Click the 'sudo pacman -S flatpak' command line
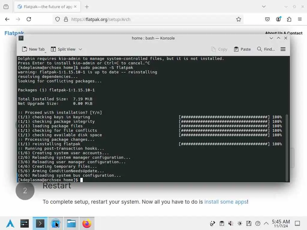Viewport: 307px width, 230px height. [76, 67]
